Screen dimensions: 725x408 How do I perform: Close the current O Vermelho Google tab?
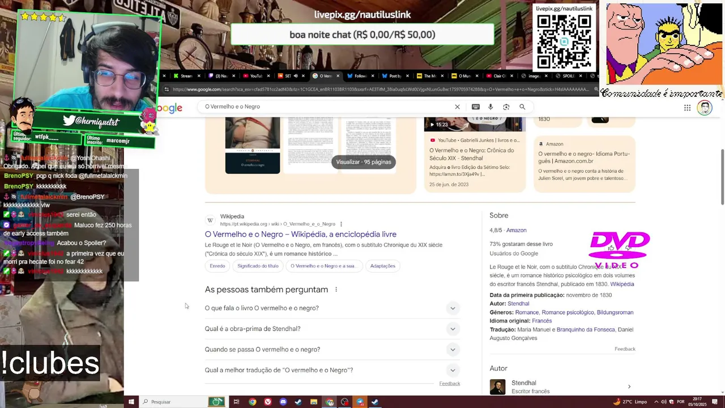click(x=338, y=76)
